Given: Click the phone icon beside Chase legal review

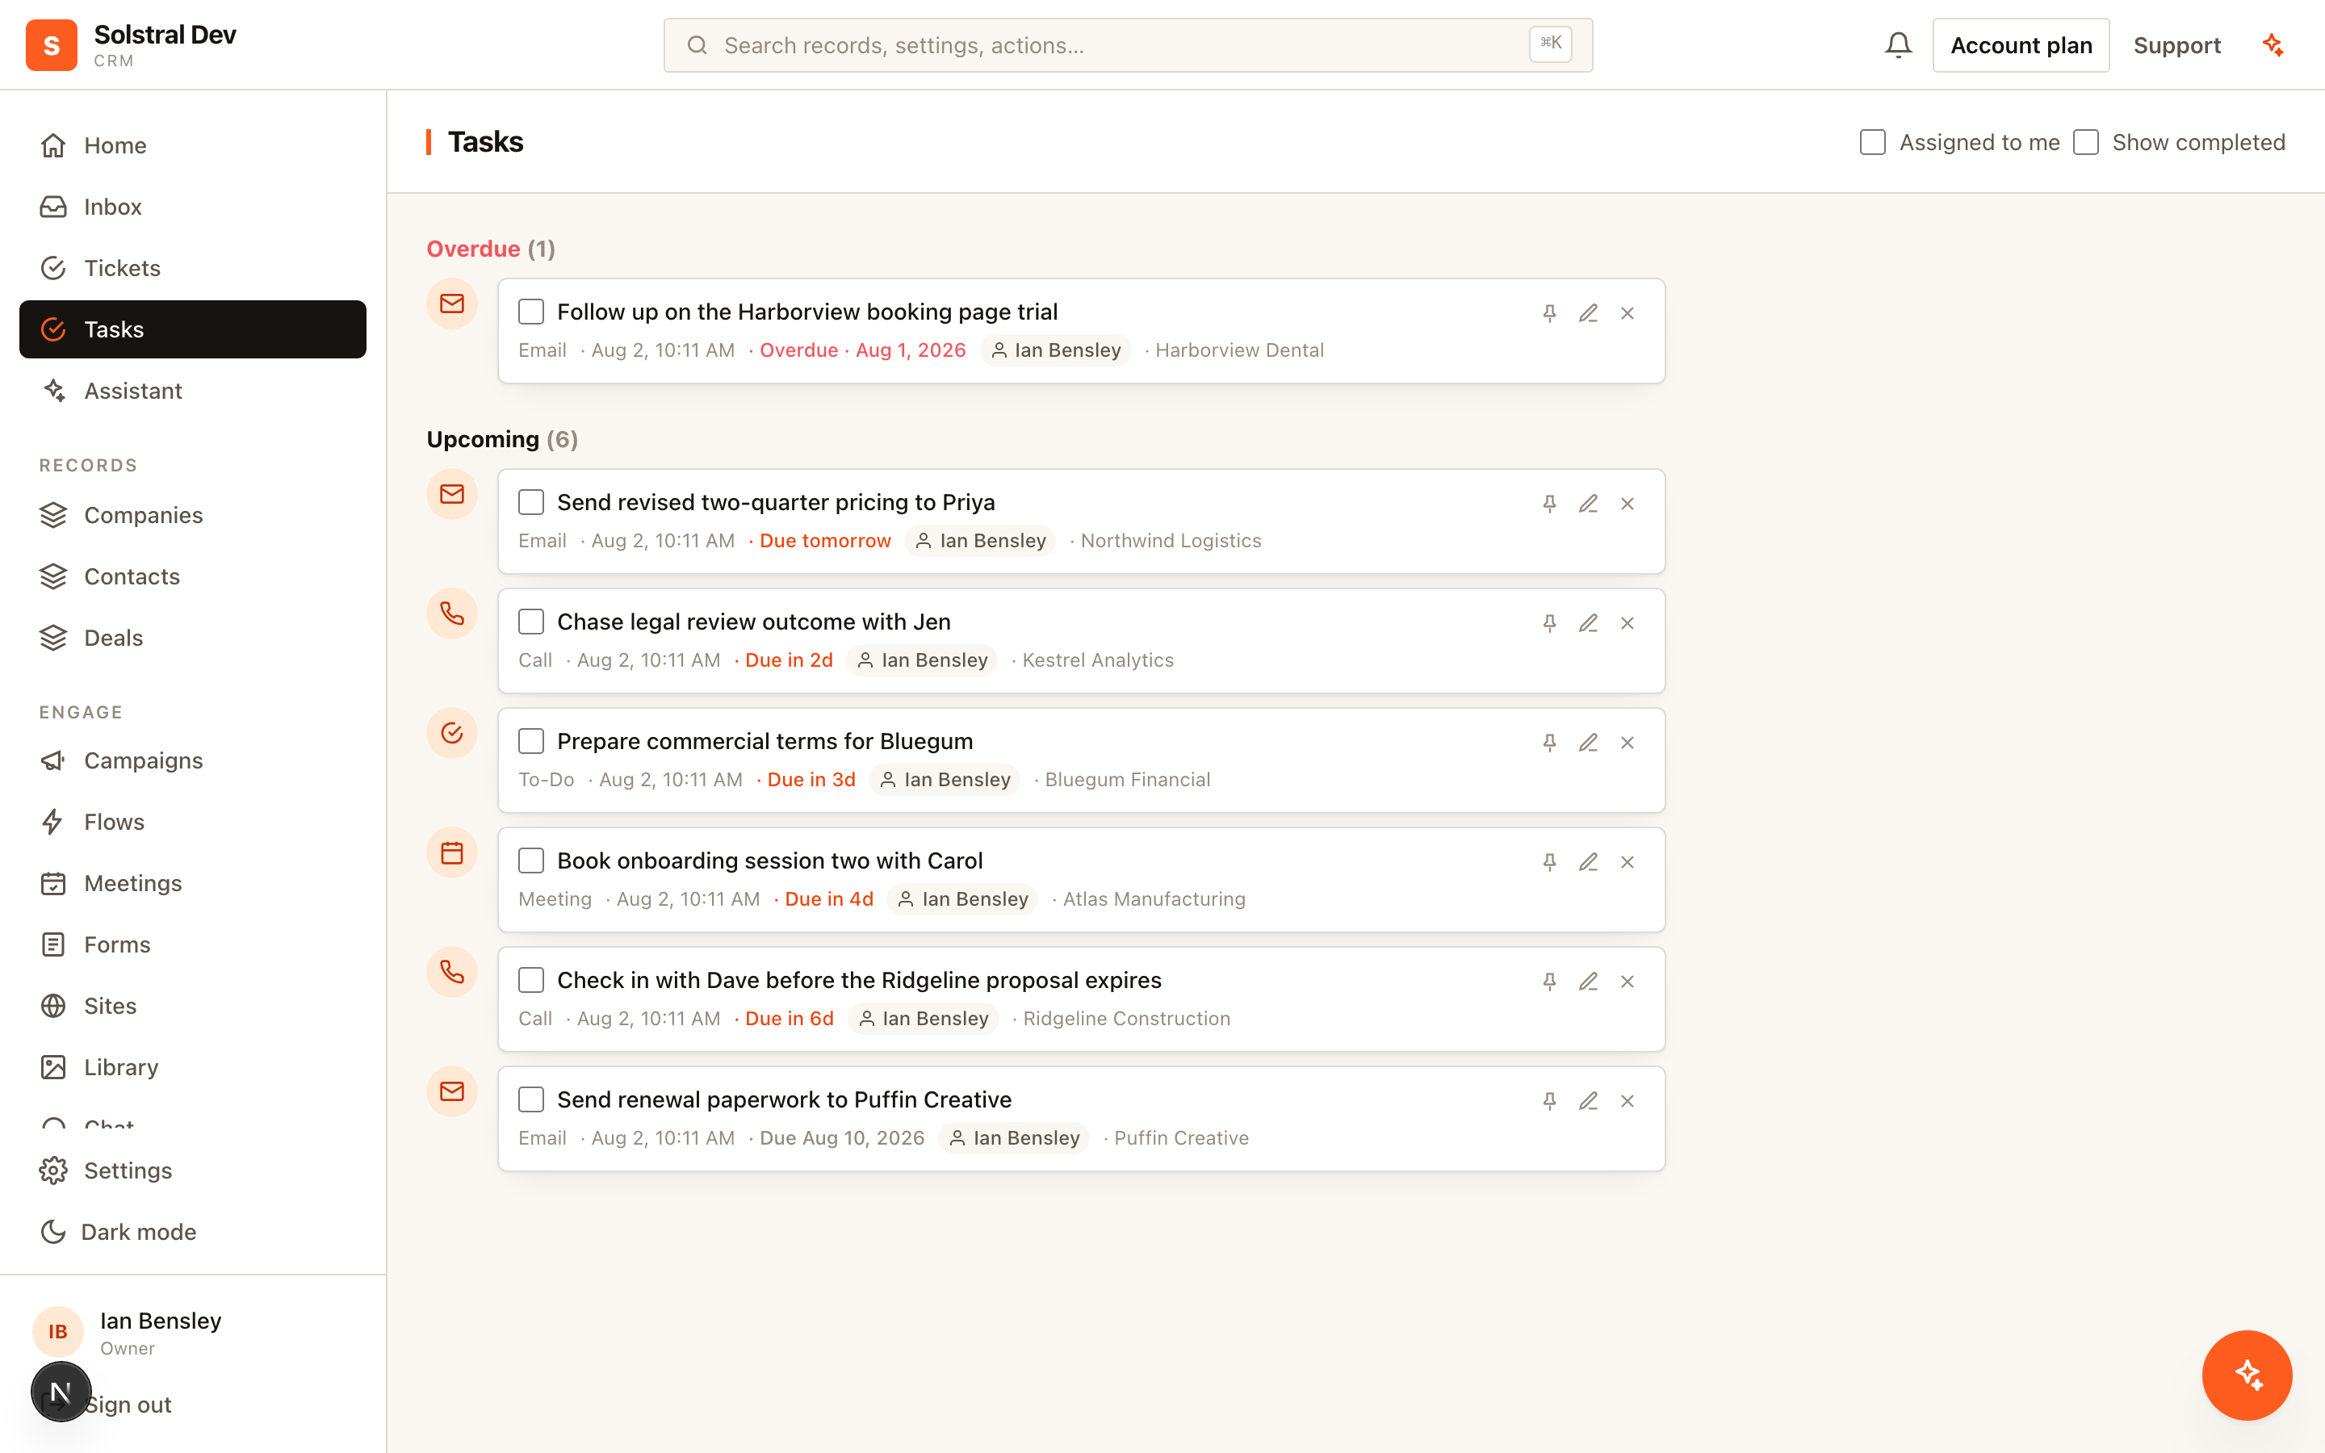Looking at the screenshot, I should [x=453, y=613].
